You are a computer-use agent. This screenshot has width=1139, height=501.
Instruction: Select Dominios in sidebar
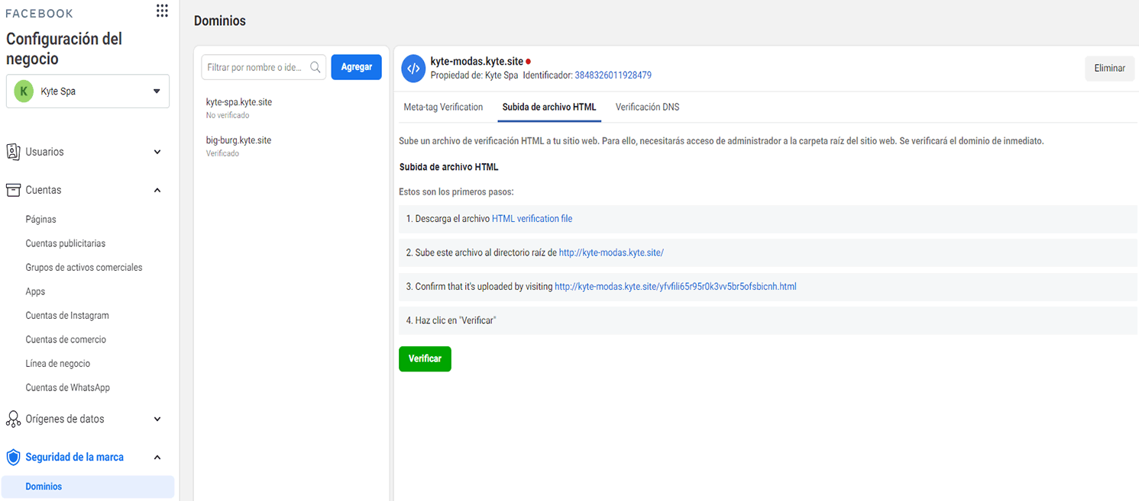point(88,487)
